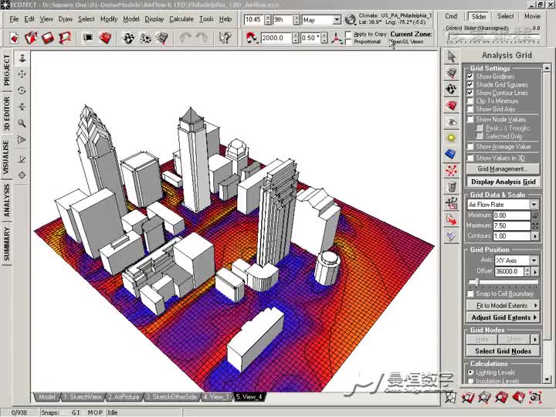Click the Grid Position offset slider
The image size is (556, 417).
coord(503,283)
